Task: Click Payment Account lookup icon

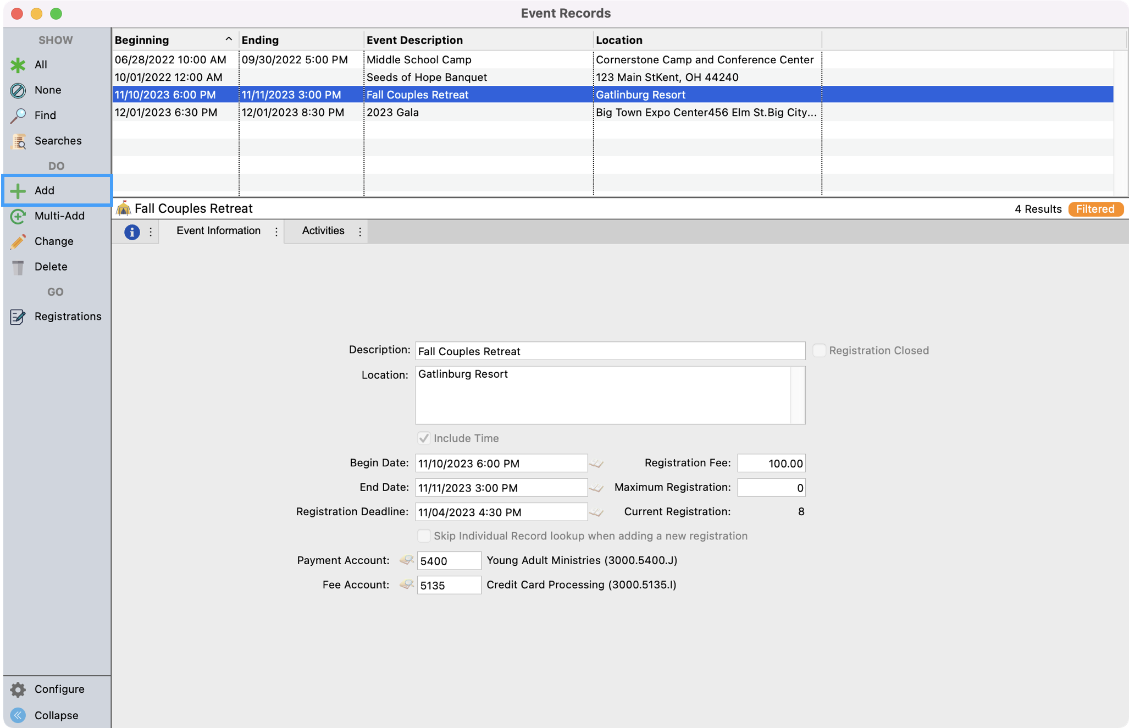Action: pos(406,560)
